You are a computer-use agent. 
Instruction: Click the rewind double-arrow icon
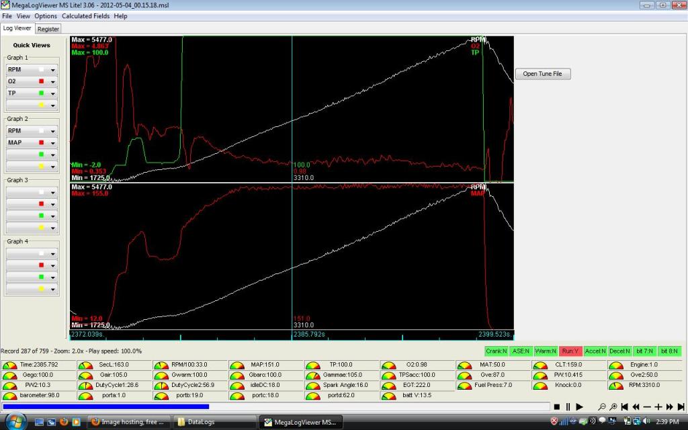[x=636, y=407]
